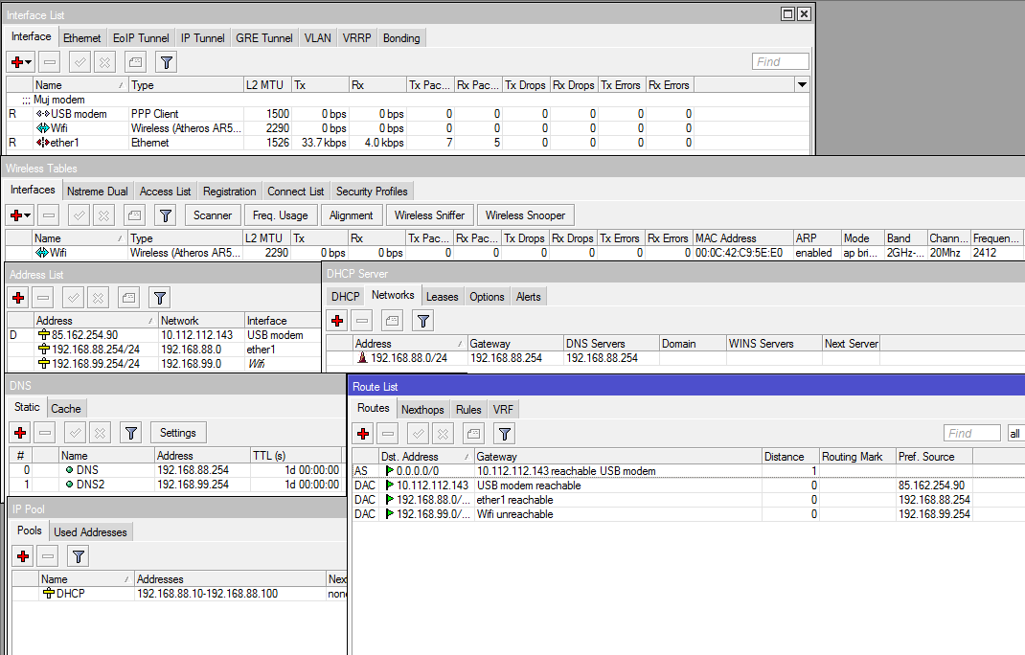Start the Wireless Sniffer
This screenshot has width=1025, height=655.
pos(429,215)
